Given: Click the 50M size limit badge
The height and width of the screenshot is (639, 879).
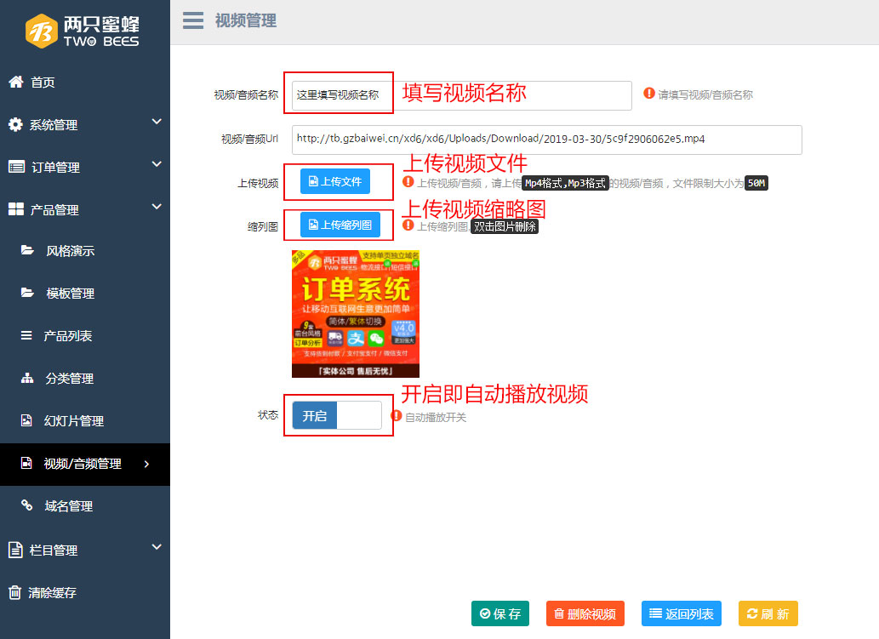Looking at the screenshot, I should tap(756, 183).
